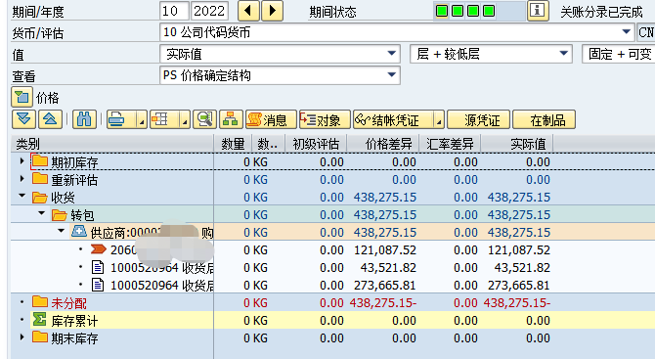Click the 库存累计 sigma icon

coord(40,320)
